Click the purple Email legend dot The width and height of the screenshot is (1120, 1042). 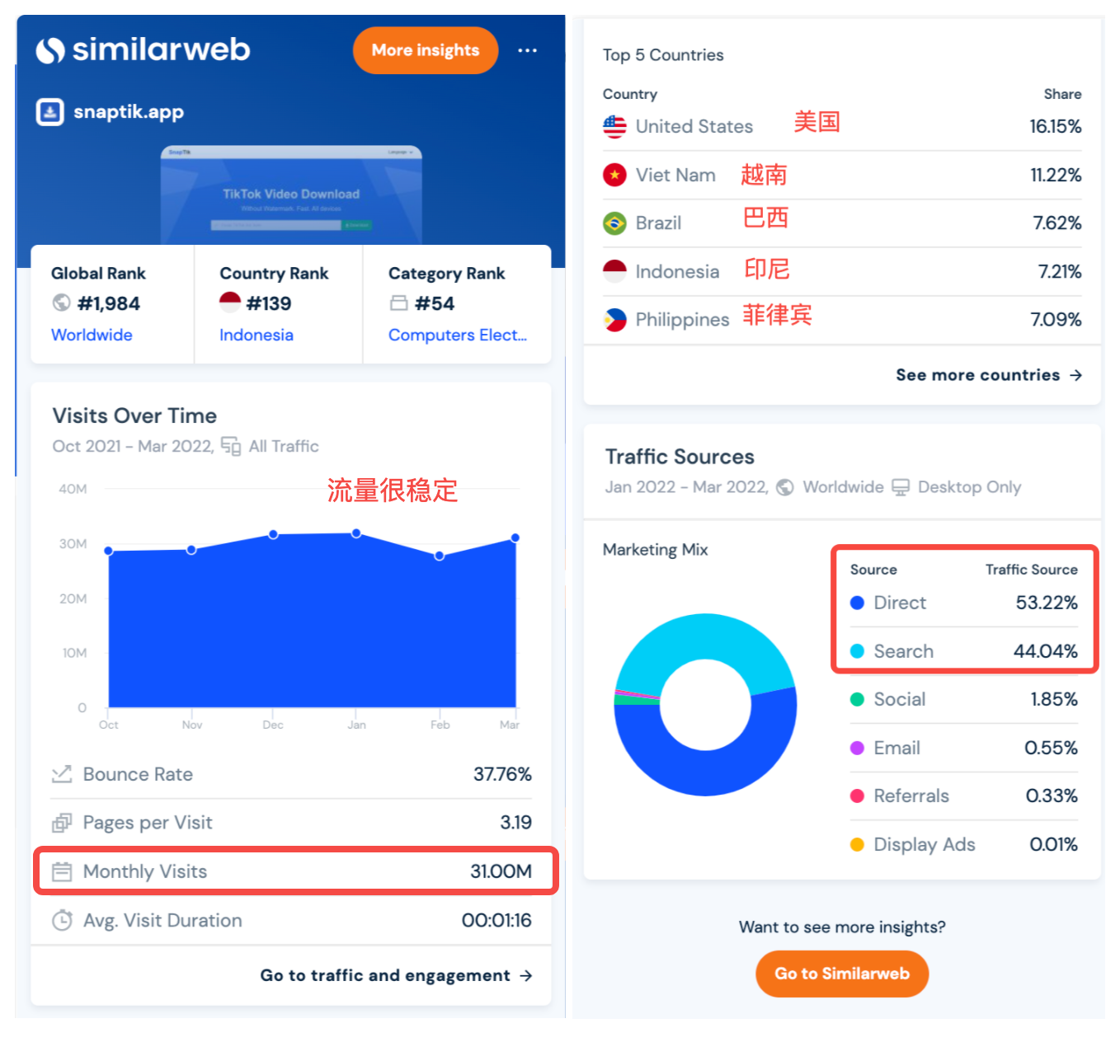pos(857,748)
